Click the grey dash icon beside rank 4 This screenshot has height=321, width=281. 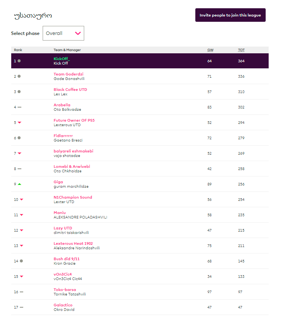[x=19, y=107]
